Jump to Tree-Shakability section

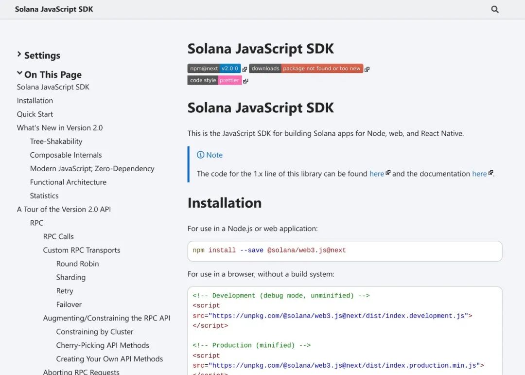coord(56,142)
